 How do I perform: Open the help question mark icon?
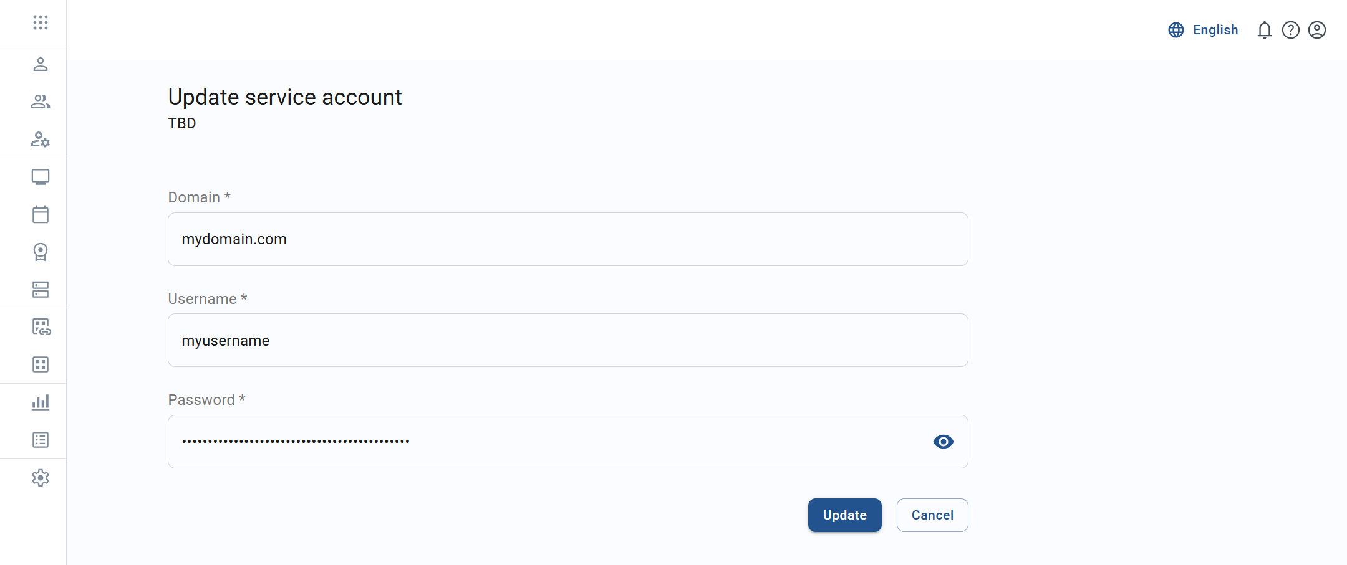coord(1291,29)
